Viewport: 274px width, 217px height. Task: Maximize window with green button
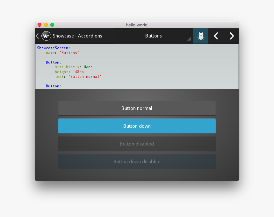(x=52, y=25)
